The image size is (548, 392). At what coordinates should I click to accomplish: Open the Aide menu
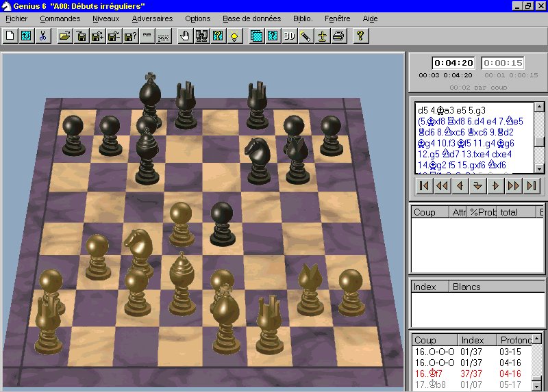point(371,18)
